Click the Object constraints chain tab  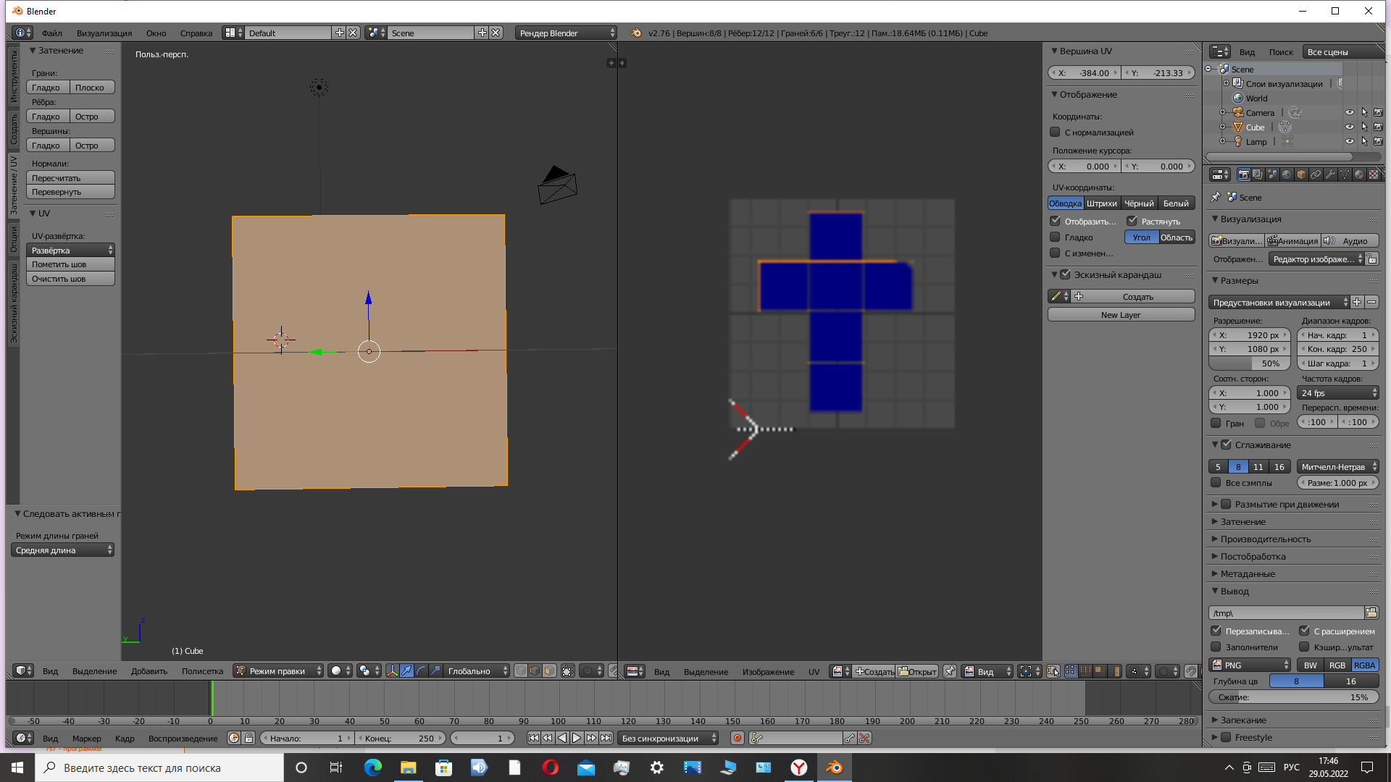(x=1316, y=175)
